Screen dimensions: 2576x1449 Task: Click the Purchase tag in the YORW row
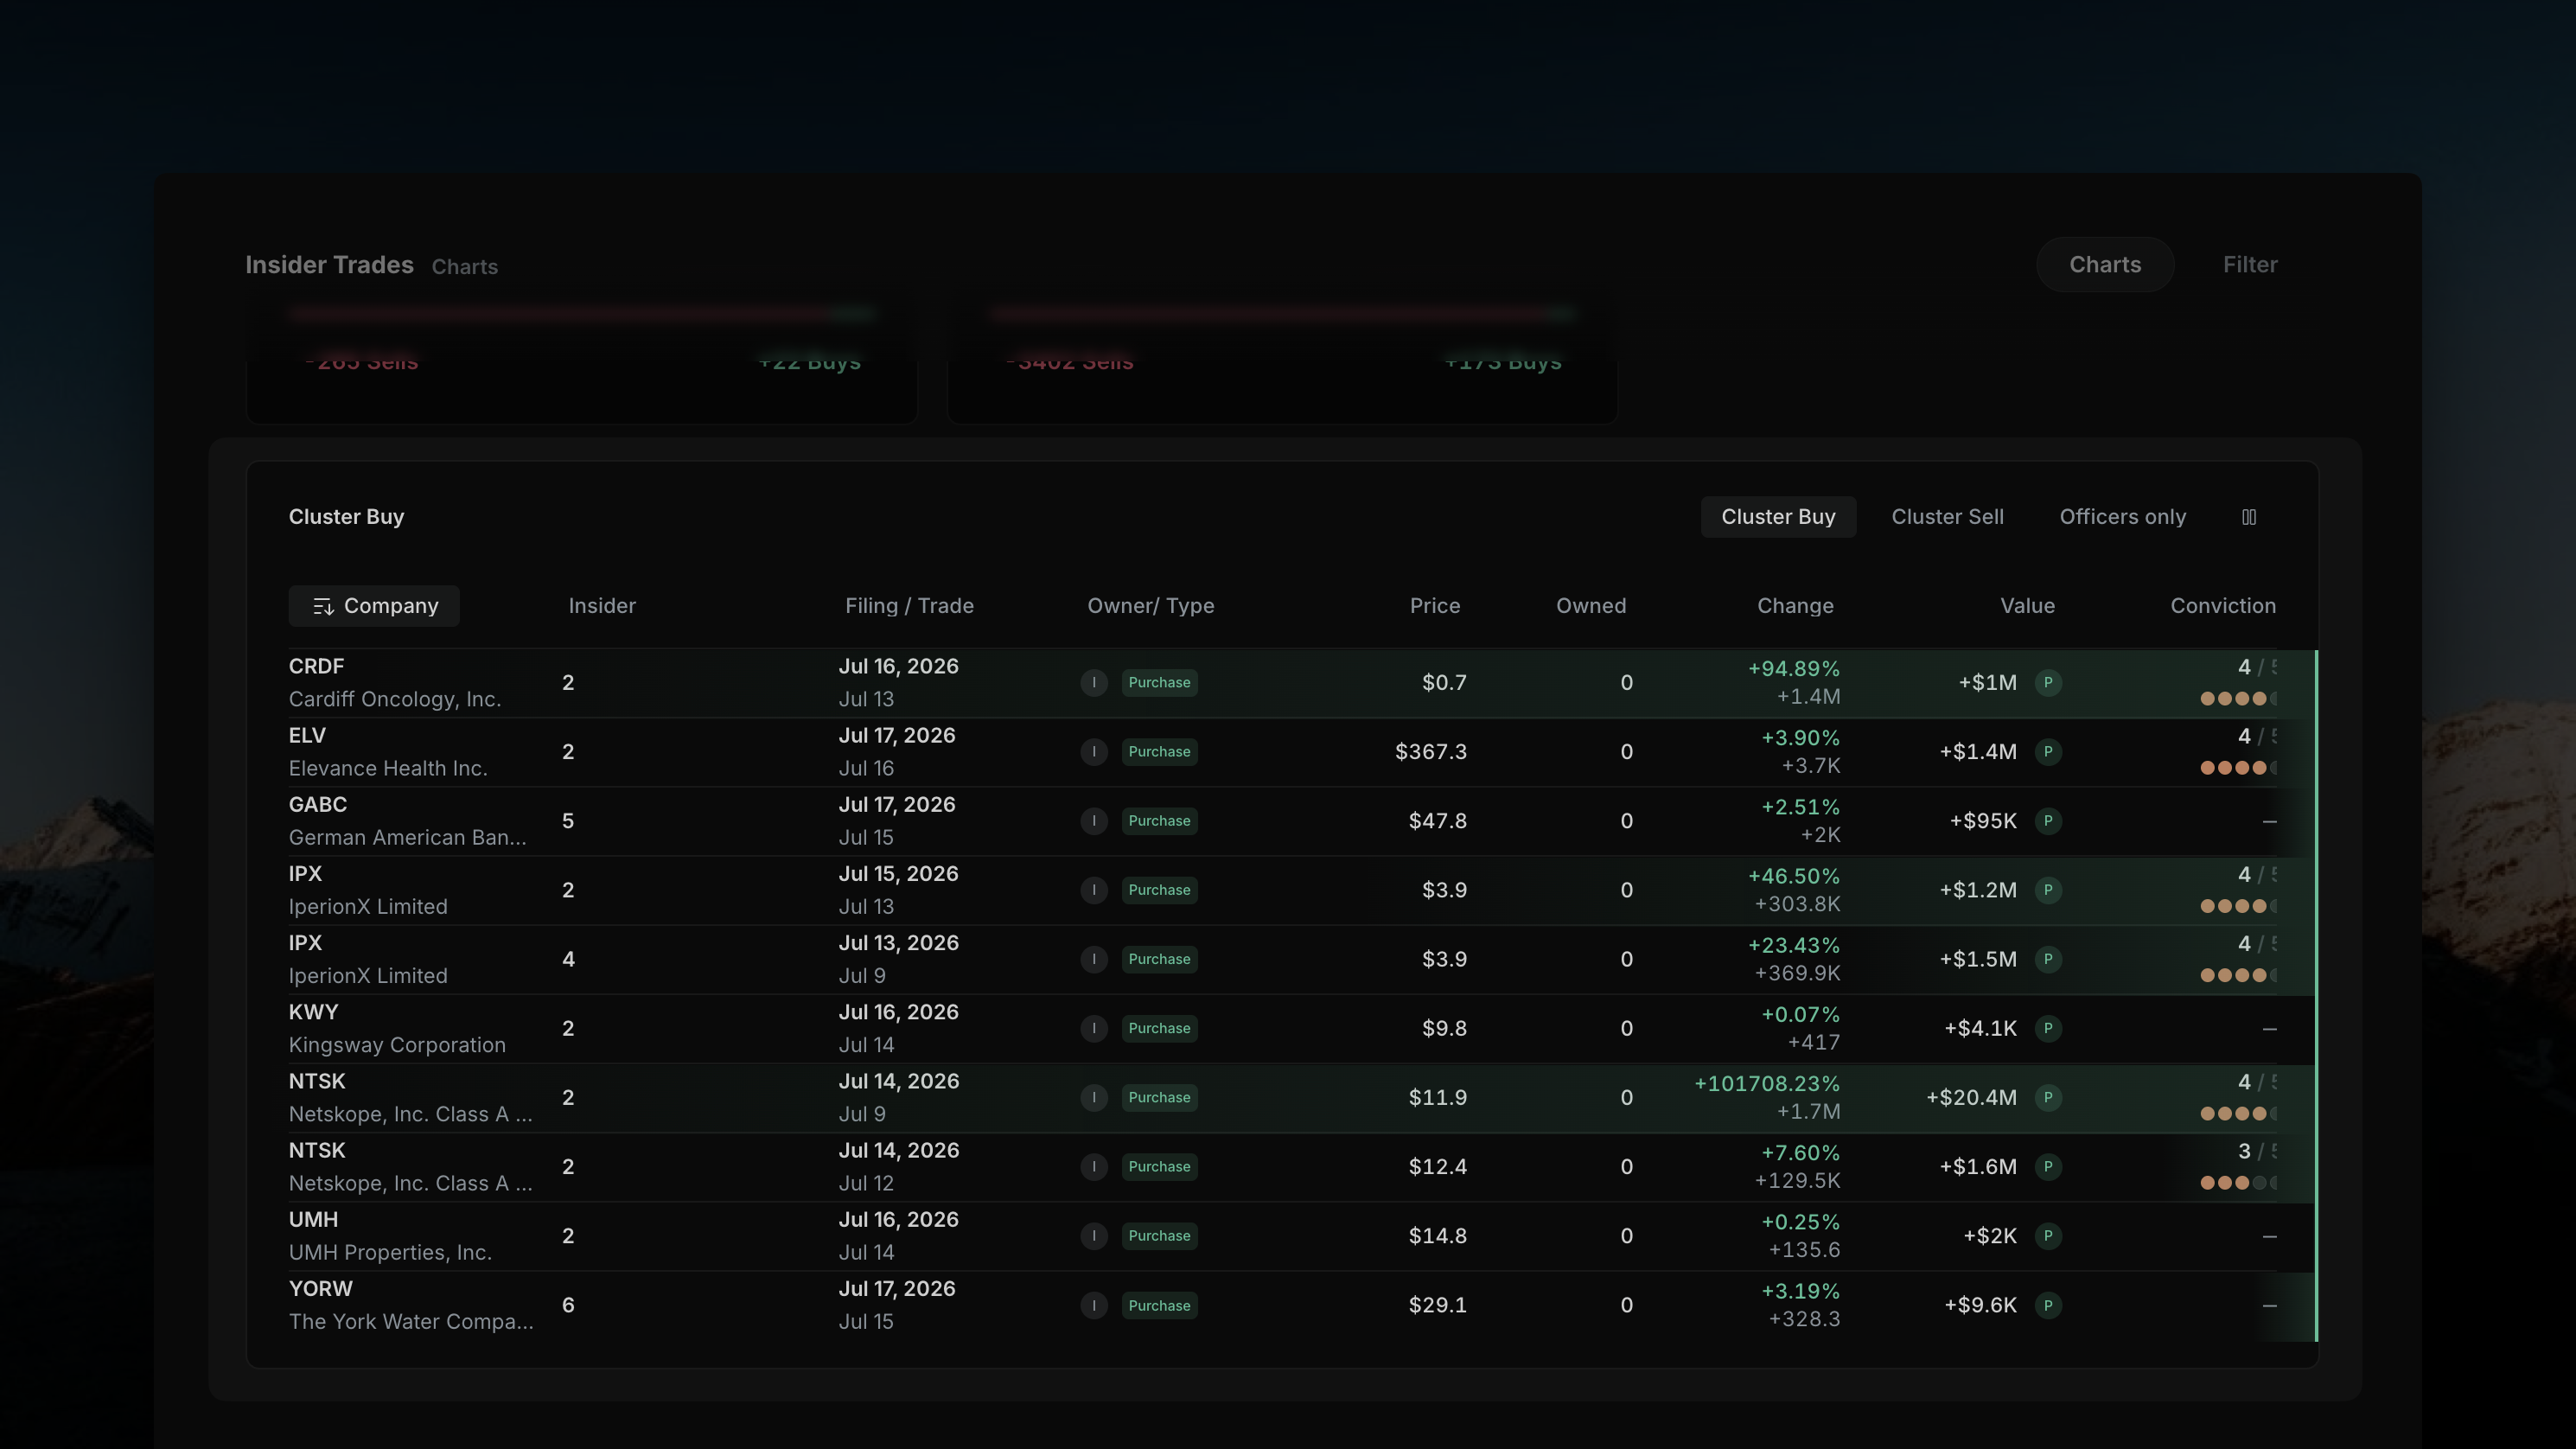click(1159, 1305)
